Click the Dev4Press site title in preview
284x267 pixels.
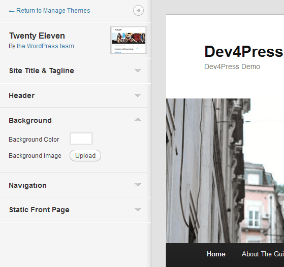click(244, 52)
